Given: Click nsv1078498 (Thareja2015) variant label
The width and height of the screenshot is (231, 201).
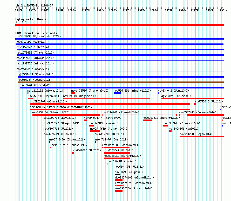Looking at the screenshot, I should coord(35,53).
